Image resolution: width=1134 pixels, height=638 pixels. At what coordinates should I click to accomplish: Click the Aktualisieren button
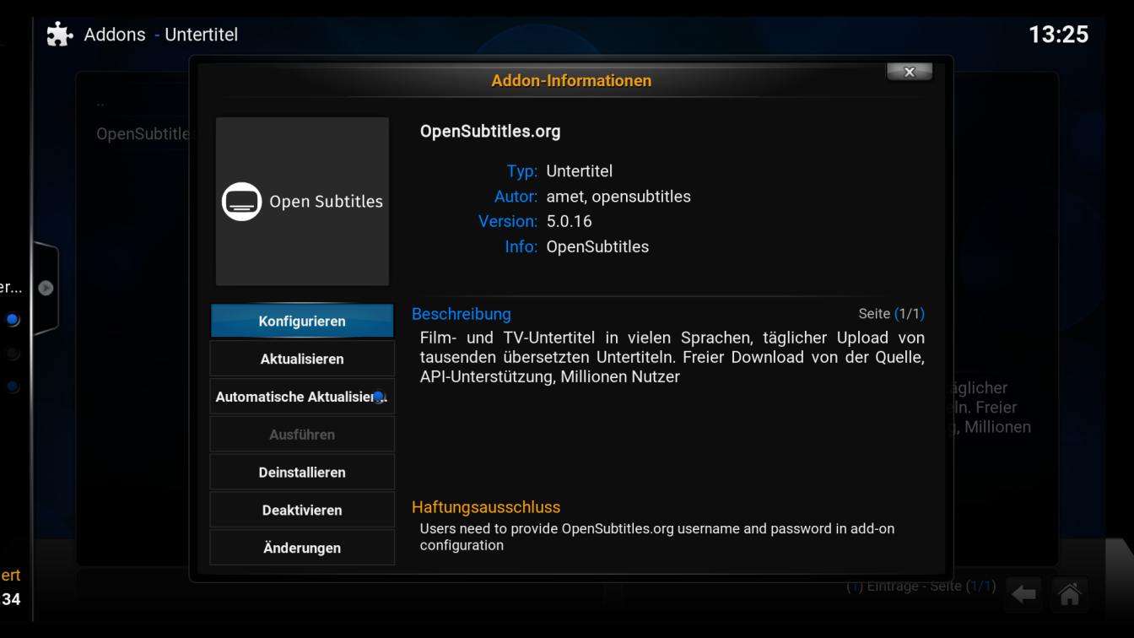[x=302, y=360]
